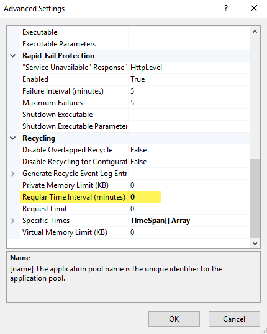Select the Private Memory Limit value

pos(189,185)
